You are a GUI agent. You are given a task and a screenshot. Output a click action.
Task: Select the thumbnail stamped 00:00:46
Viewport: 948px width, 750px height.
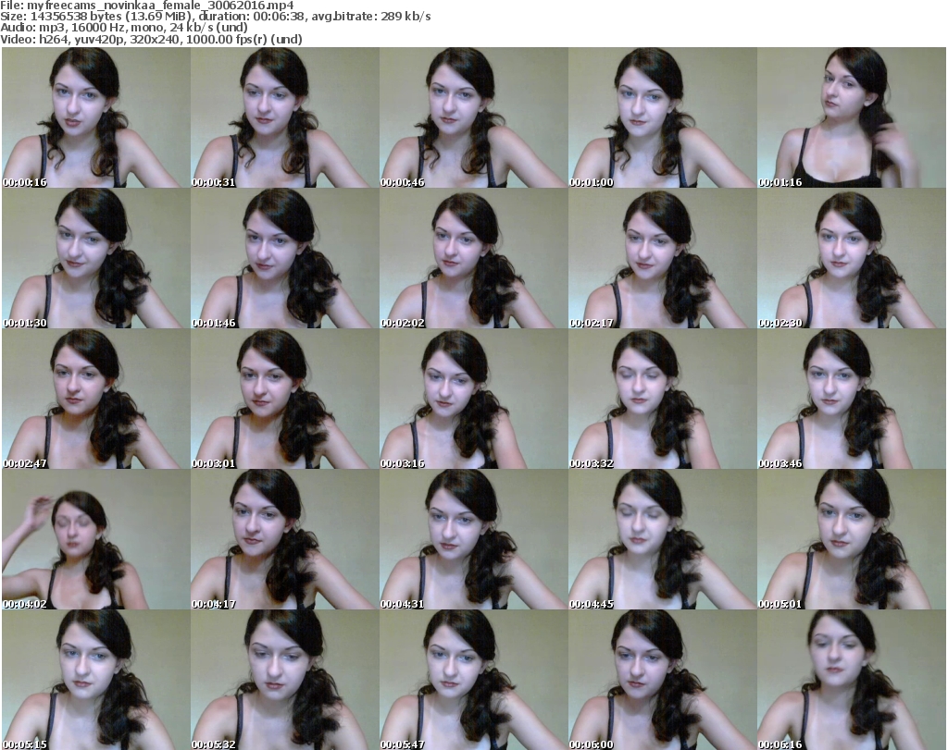tap(473, 117)
